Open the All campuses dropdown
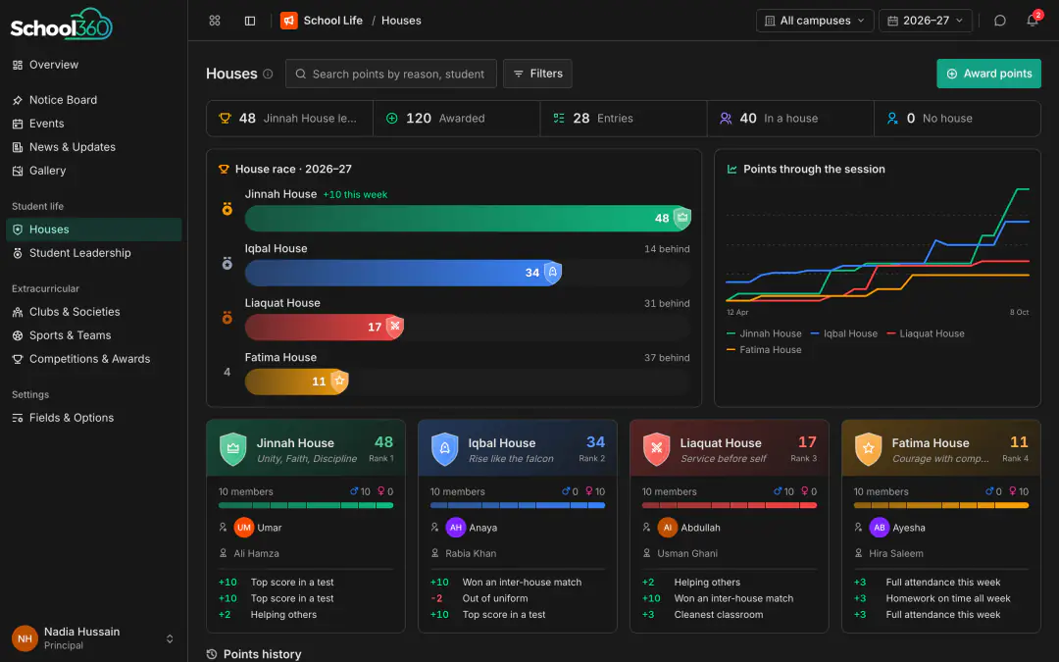Screen dimensions: 1059x662 point(815,21)
